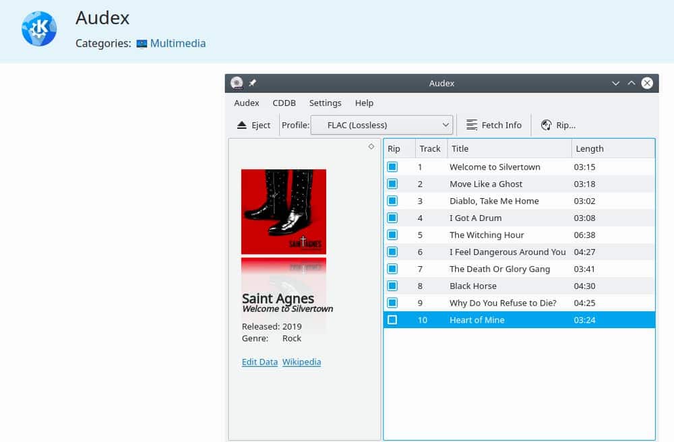
Task: Click the length value 04:27
Action: point(584,252)
